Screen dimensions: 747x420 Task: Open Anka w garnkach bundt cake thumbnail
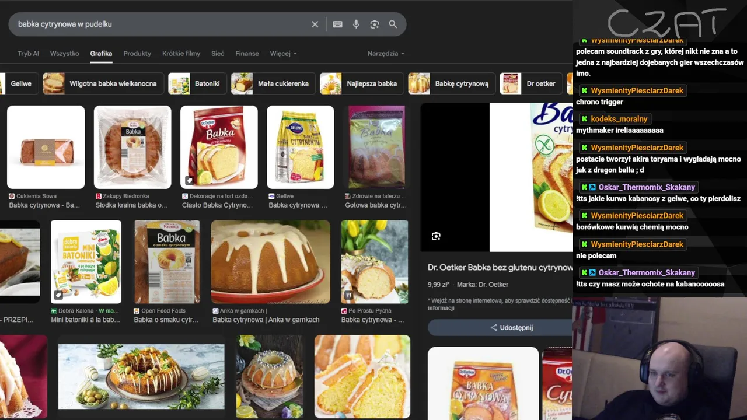(x=270, y=262)
